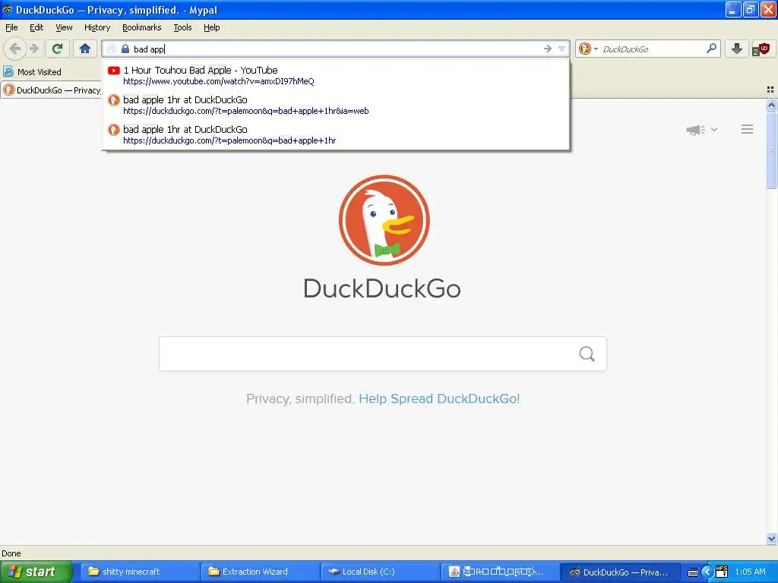Go to the Home page
The width and height of the screenshot is (778, 583).
85,49
